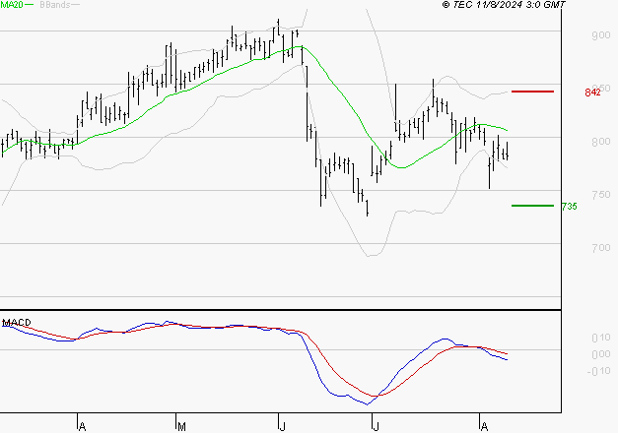Click the red resistance line marker
The image size is (618, 433).
coord(532,92)
